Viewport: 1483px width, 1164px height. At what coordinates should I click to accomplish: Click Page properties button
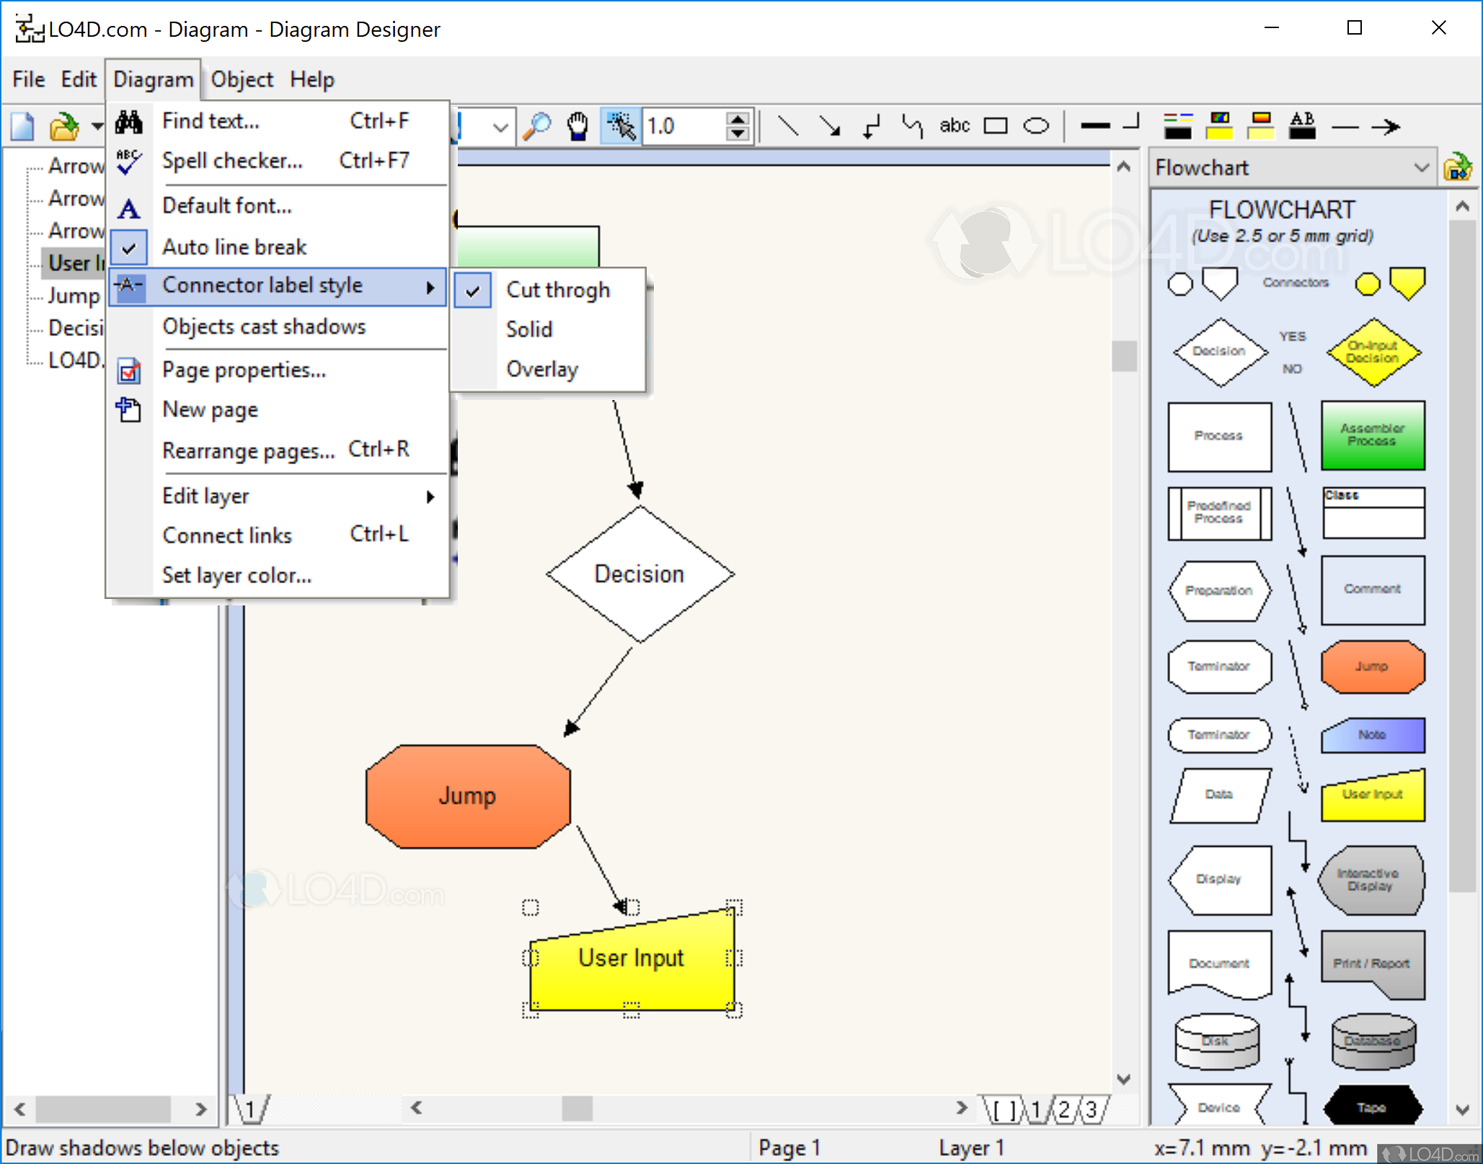tap(243, 370)
